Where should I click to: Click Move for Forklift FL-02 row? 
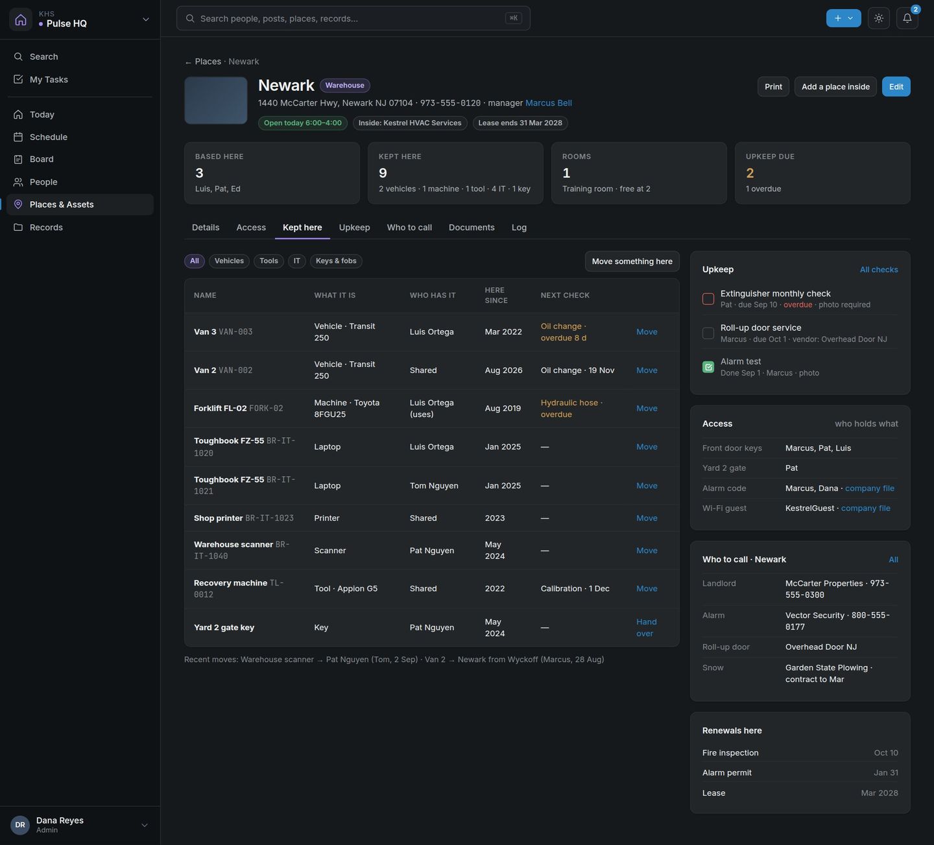pyautogui.click(x=647, y=409)
